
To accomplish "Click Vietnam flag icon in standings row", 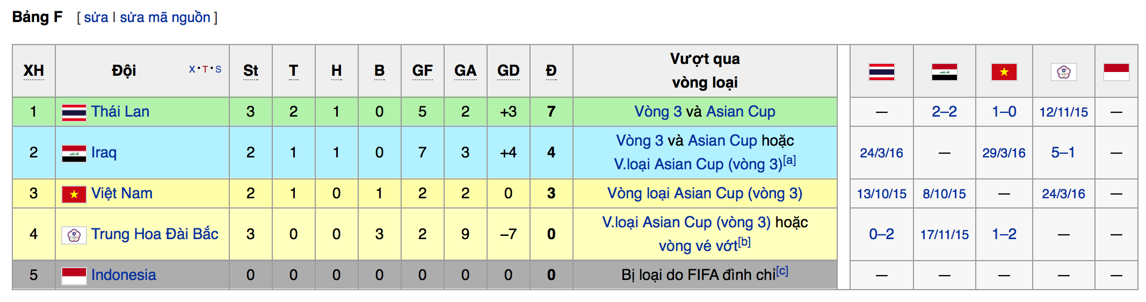I will 74,194.
